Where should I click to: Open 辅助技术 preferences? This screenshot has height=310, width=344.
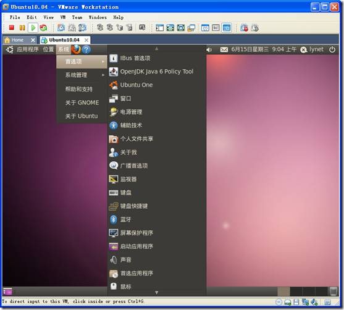coord(157,125)
